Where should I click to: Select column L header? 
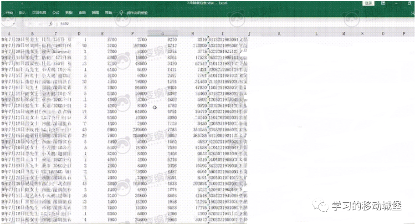click(316, 34)
